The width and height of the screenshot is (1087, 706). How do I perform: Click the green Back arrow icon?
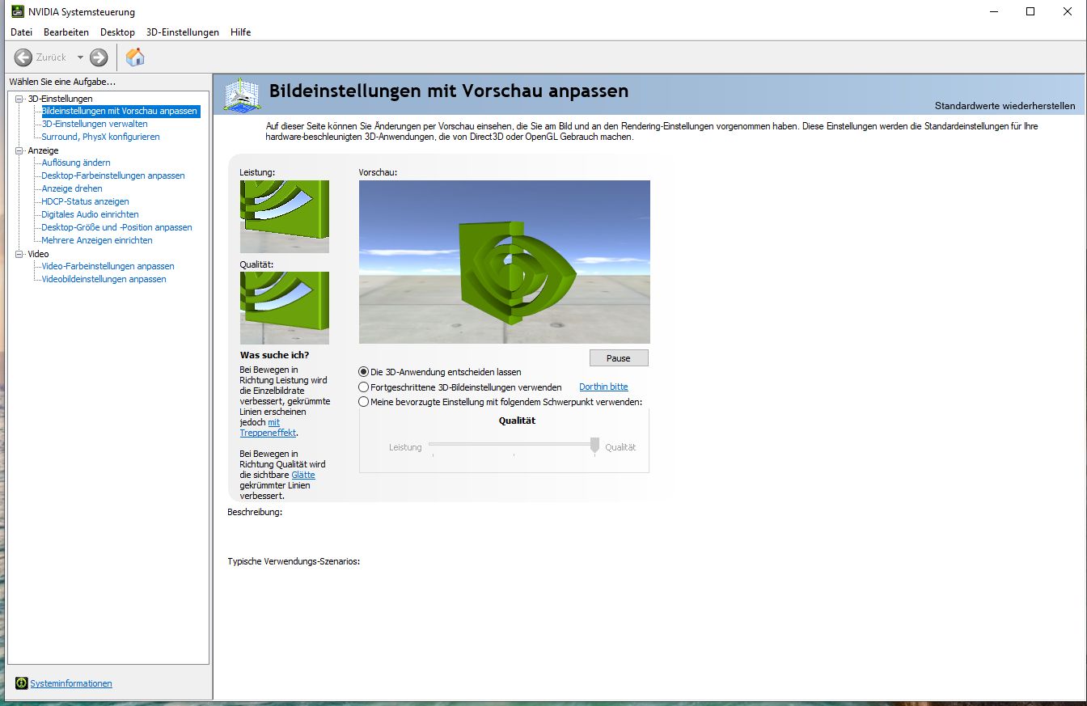coord(23,57)
